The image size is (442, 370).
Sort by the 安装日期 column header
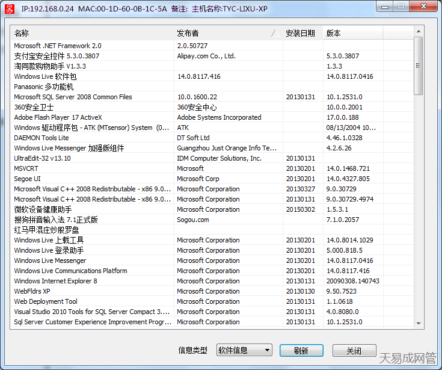[x=300, y=33]
